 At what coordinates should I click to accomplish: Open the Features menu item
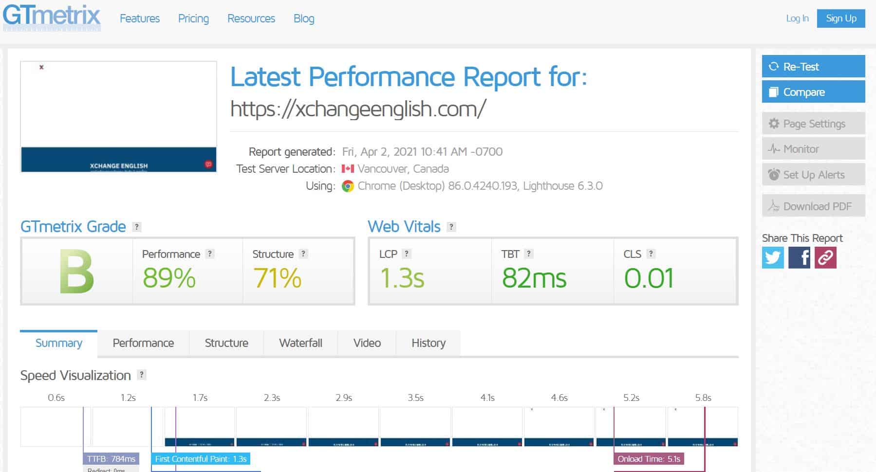[140, 18]
